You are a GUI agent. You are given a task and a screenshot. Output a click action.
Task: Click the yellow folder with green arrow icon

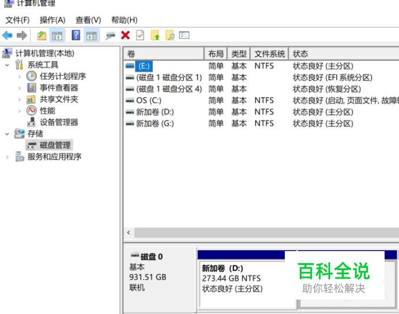(155, 35)
